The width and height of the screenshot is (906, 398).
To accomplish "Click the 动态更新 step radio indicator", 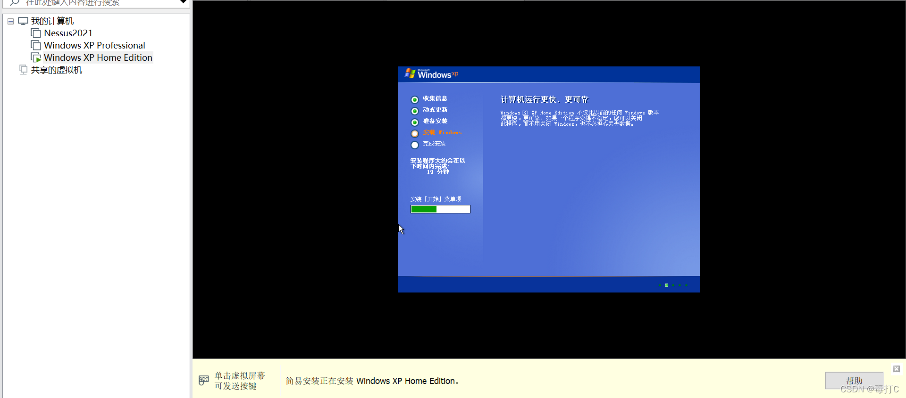I will [415, 111].
